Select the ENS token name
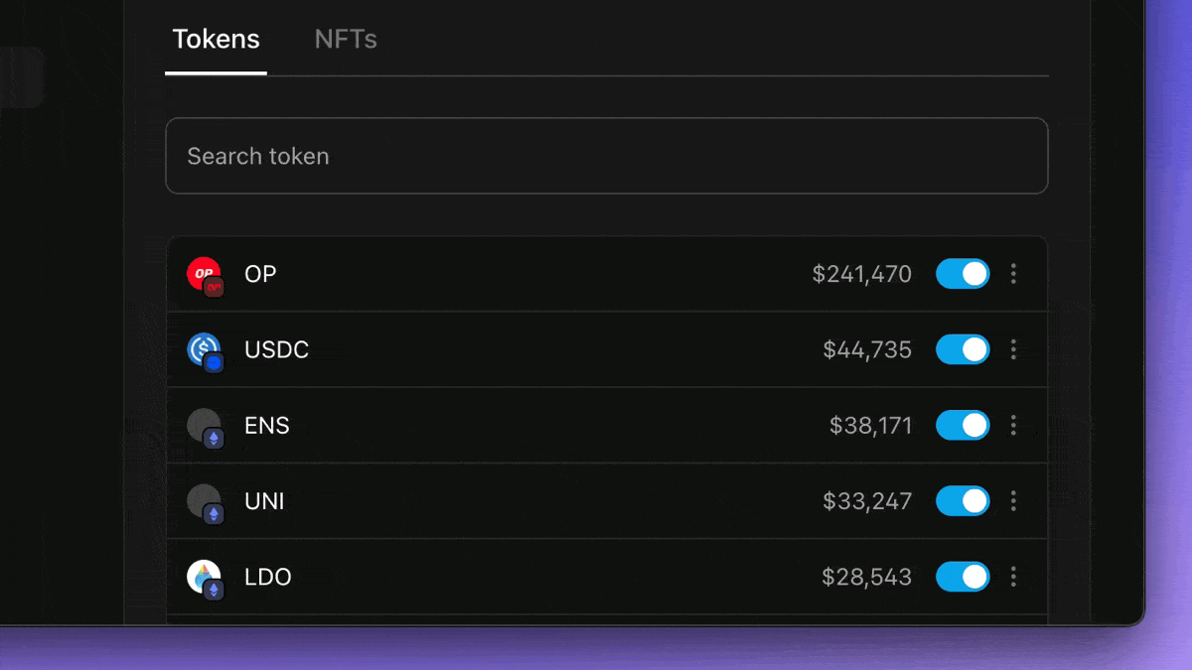This screenshot has width=1192, height=670. tap(267, 426)
